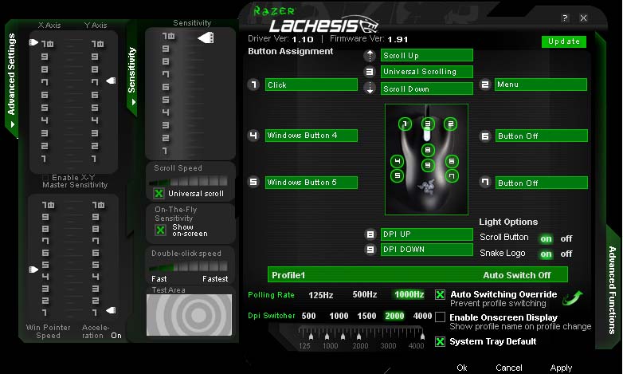The width and height of the screenshot is (623, 374).
Task: Toggle System Tray Default checkbox
Action: (x=440, y=341)
